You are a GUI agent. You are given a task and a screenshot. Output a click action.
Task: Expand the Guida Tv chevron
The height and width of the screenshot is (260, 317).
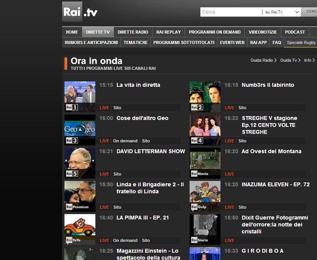click(x=299, y=60)
